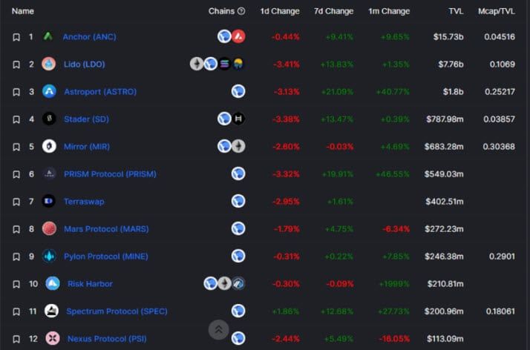Image resolution: width=530 pixels, height=350 pixels.
Task: Sort table by 7d Change header
Action: 333,11
